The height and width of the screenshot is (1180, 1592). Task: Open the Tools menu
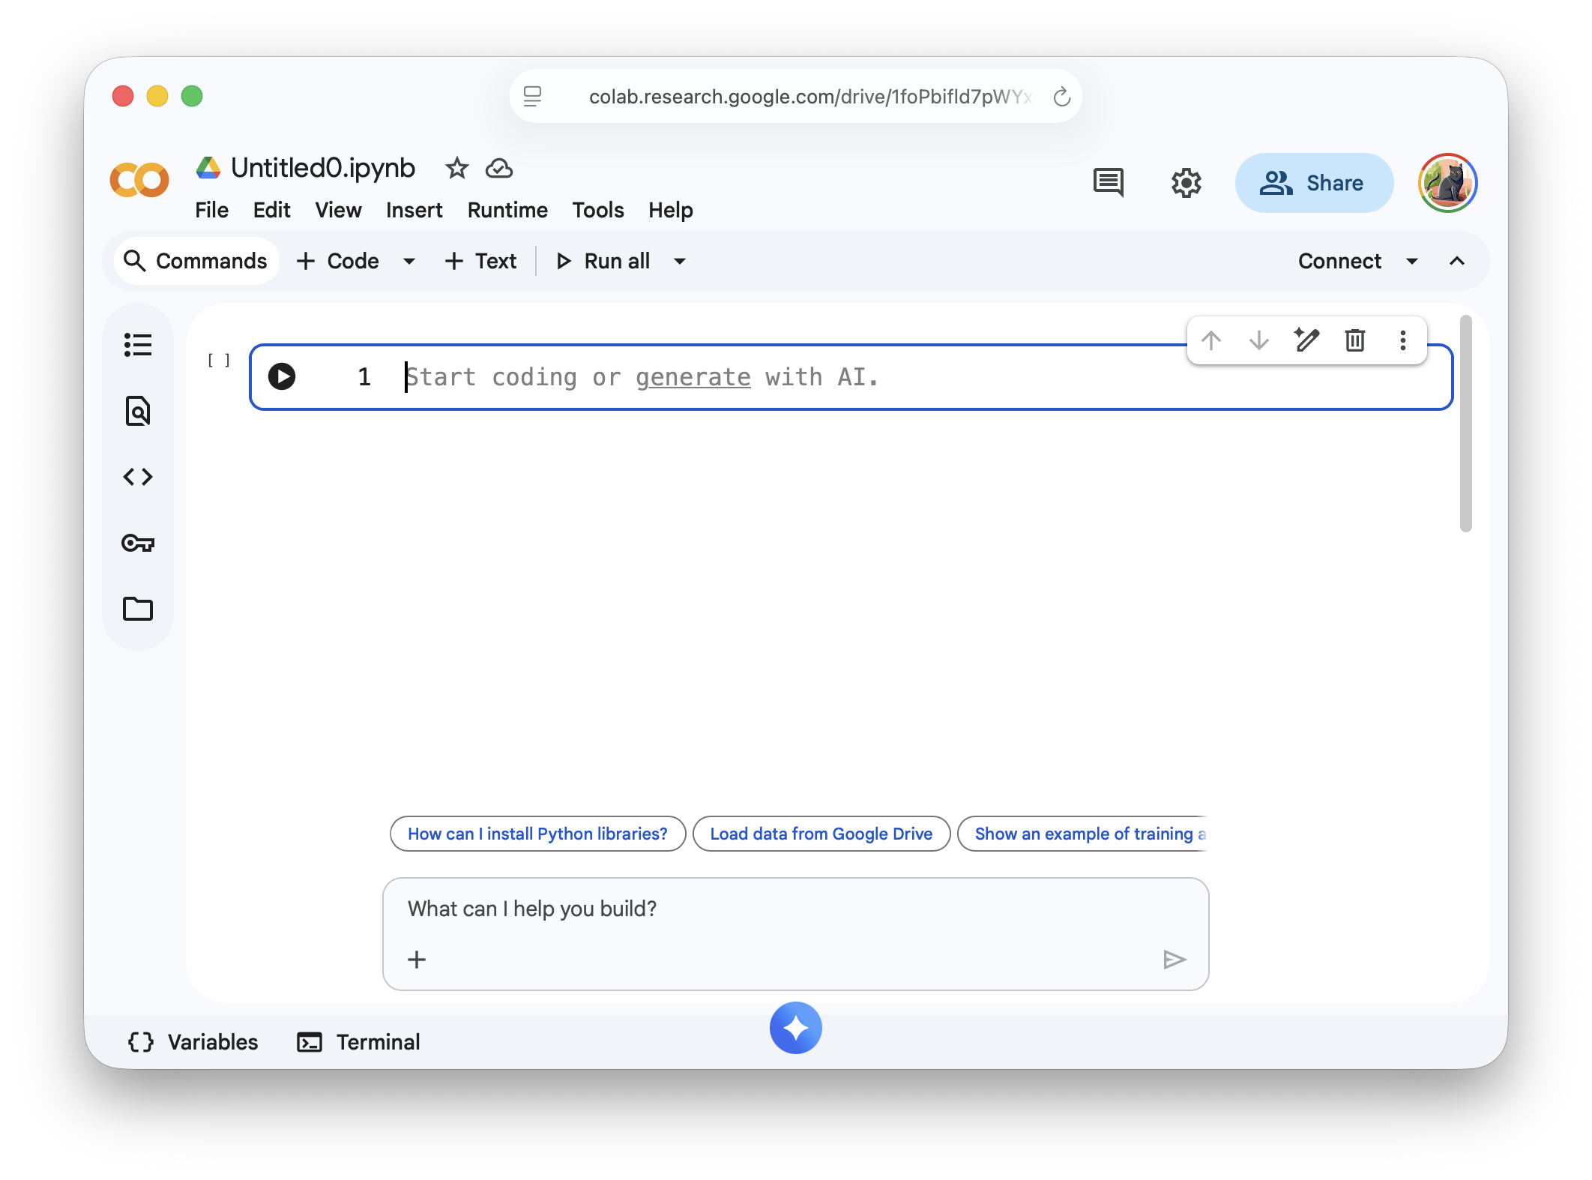pyautogui.click(x=598, y=210)
